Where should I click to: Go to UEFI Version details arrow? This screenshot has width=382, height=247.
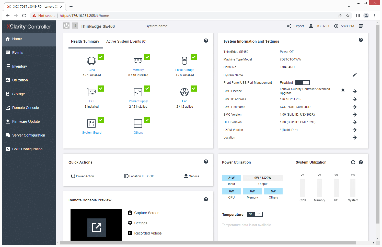[355, 122]
